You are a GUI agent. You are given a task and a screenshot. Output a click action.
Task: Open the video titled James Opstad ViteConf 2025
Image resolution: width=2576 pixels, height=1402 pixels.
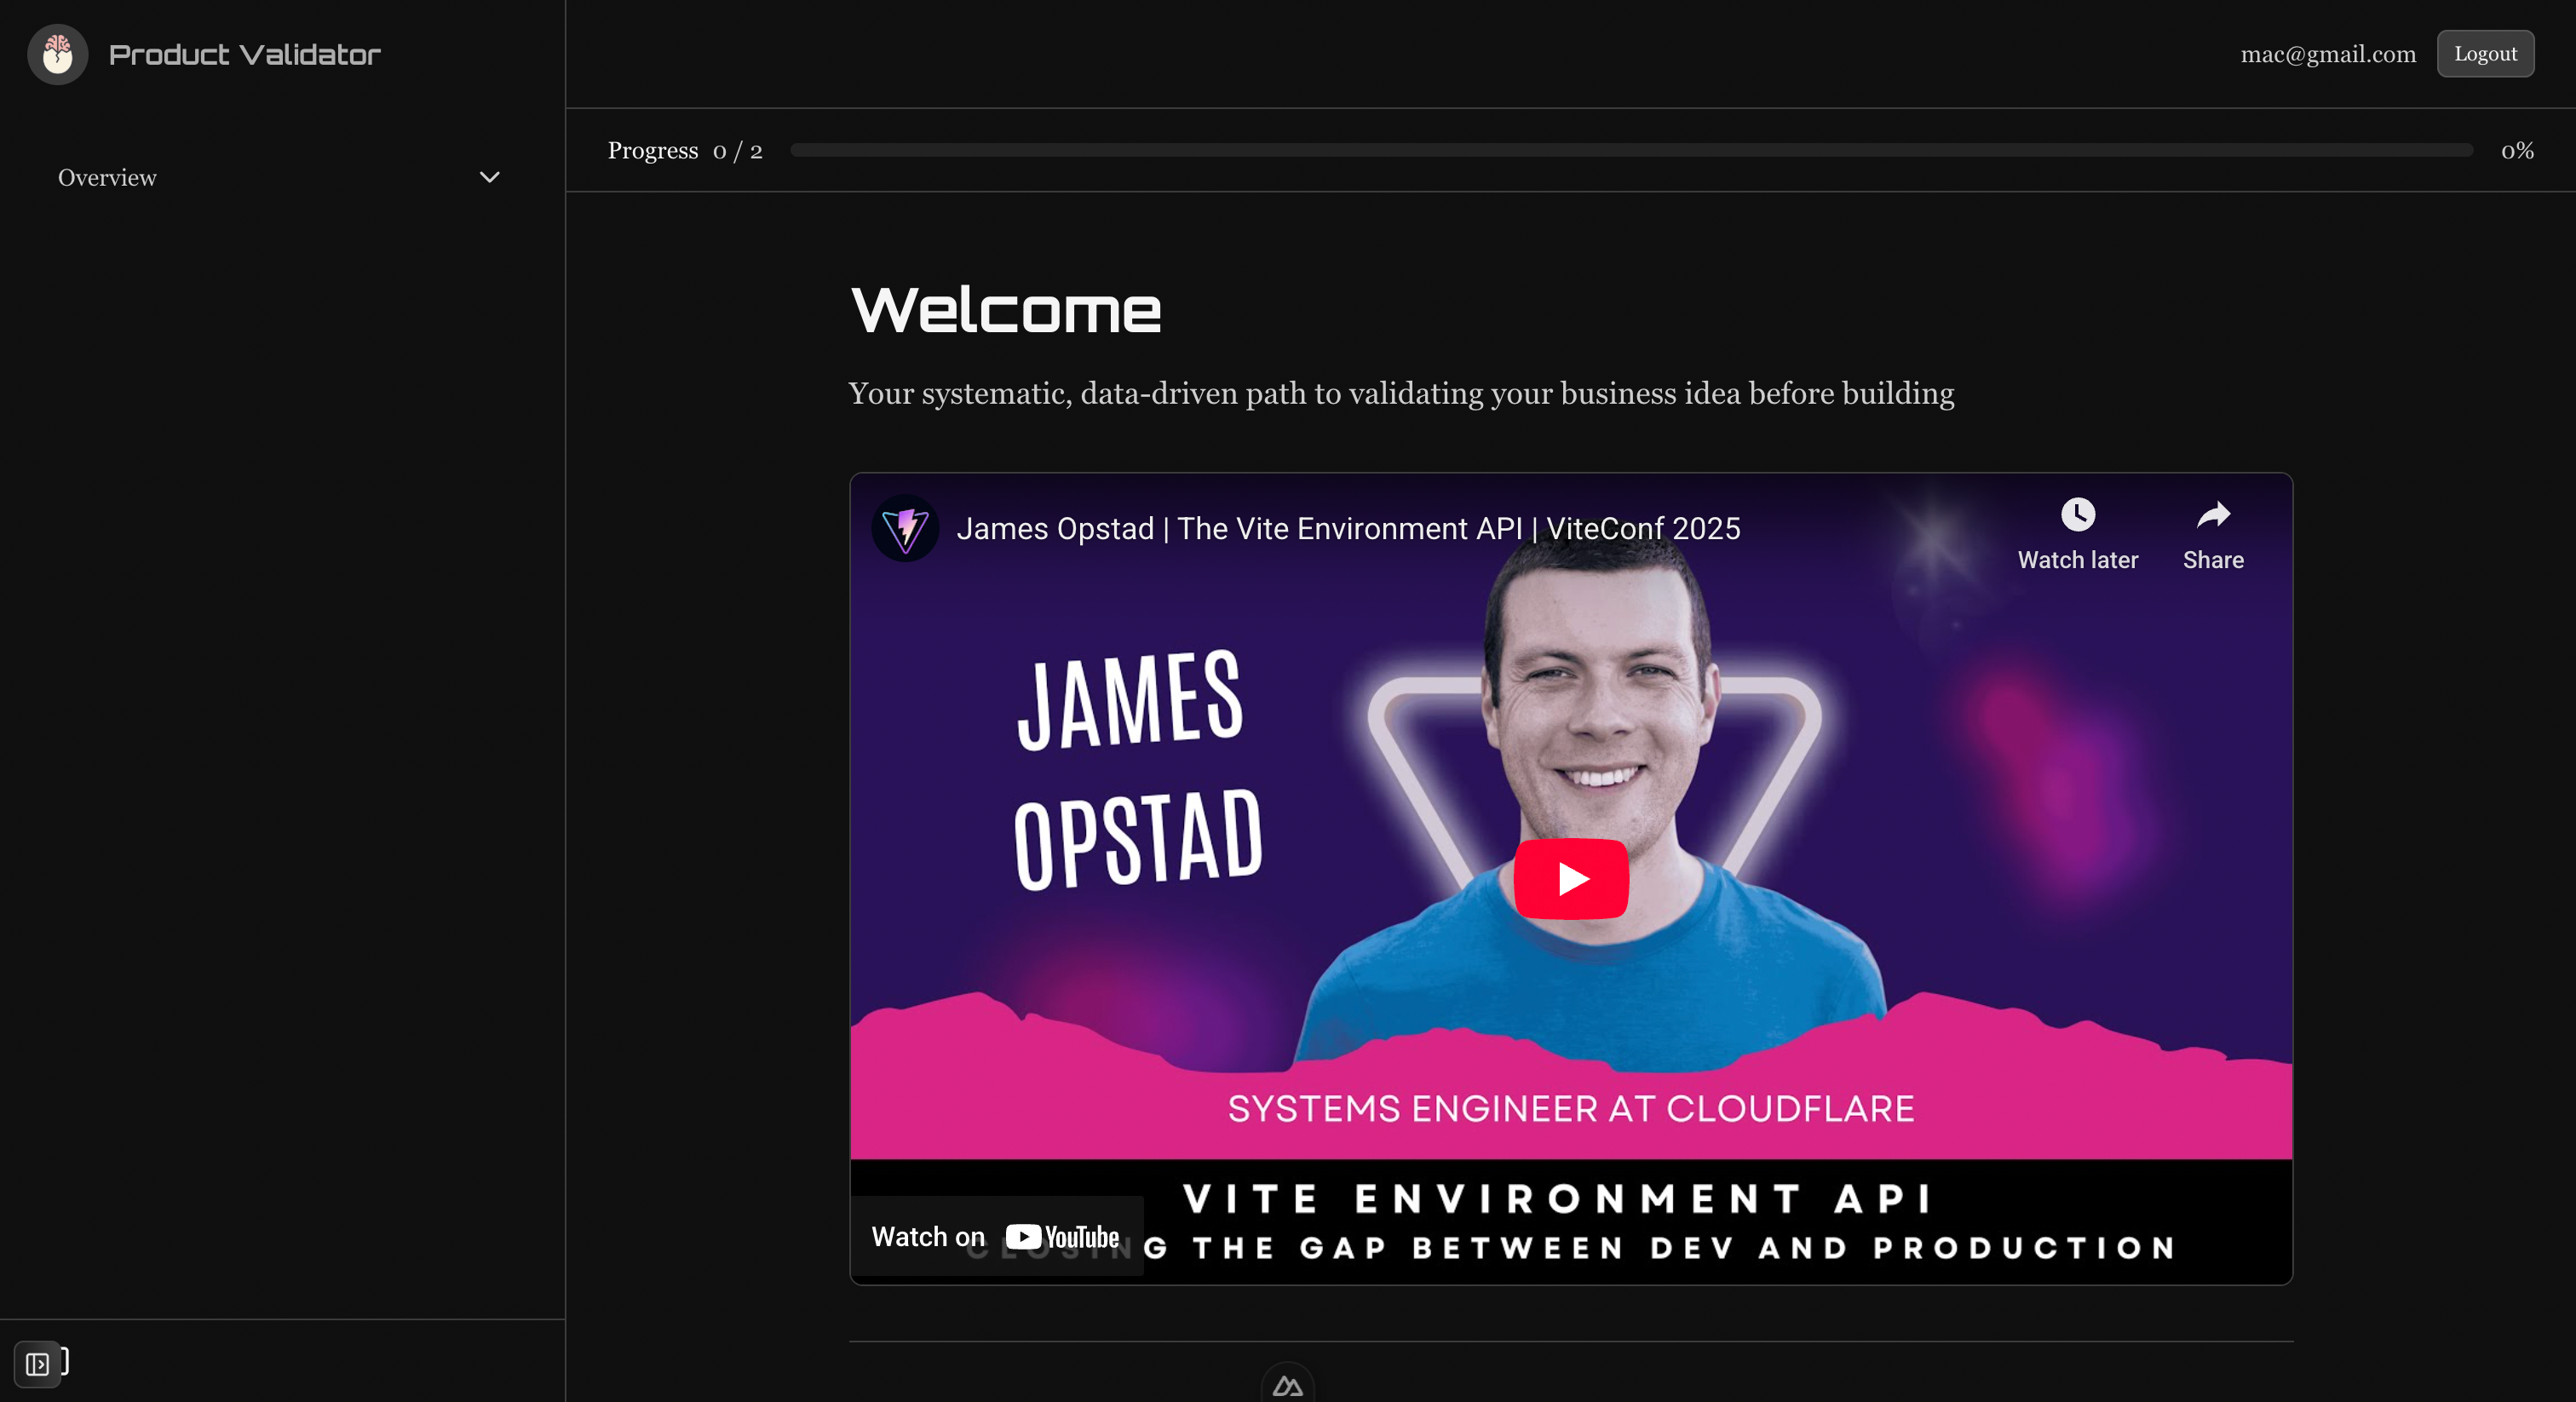pyautogui.click(x=1349, y=528)
